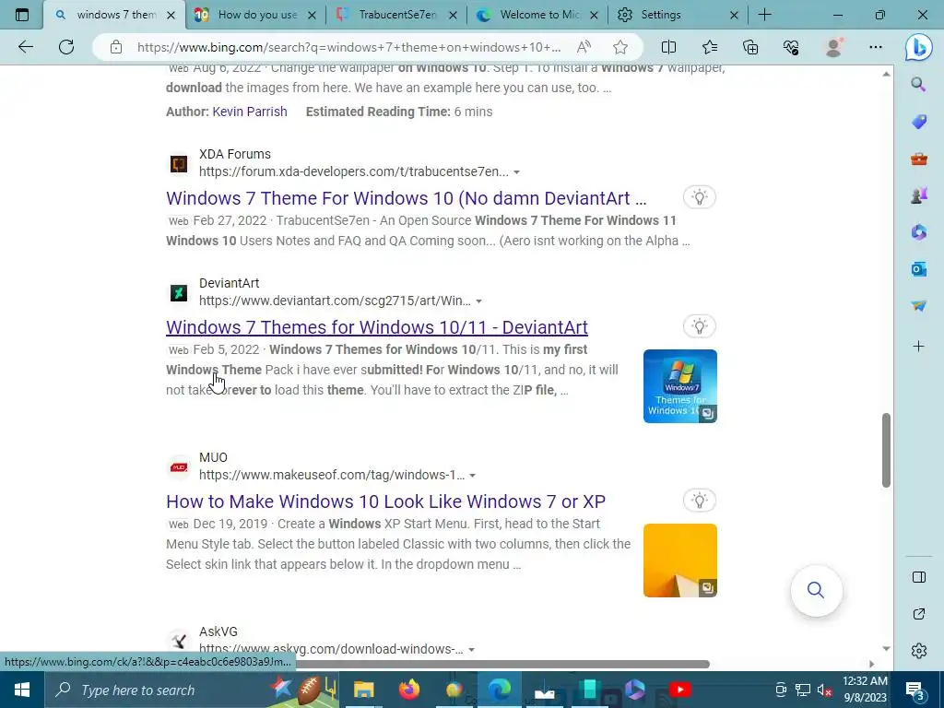This screenshot has height=708, width=944.
Task: Open Windows 7 Themes thumbnail image
Action: (679, 386)
